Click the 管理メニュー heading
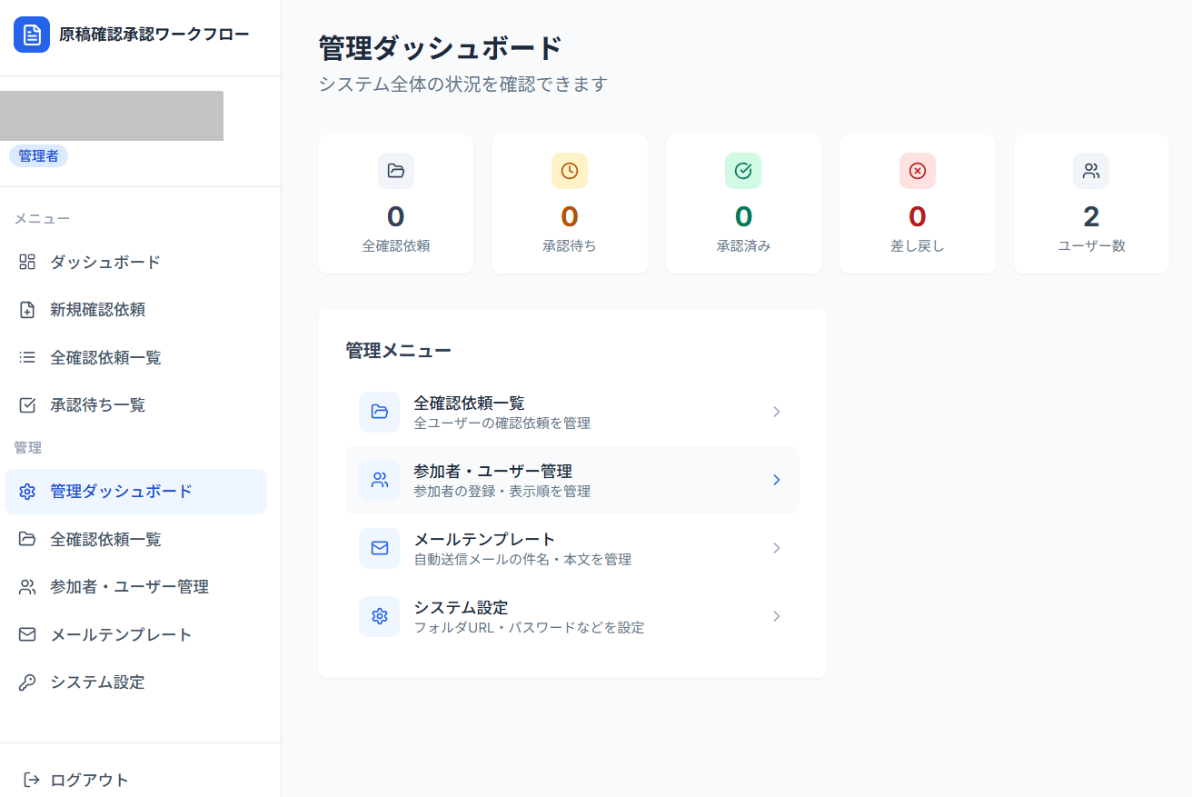Screen dimensions: 1192x797 point(398,351)
